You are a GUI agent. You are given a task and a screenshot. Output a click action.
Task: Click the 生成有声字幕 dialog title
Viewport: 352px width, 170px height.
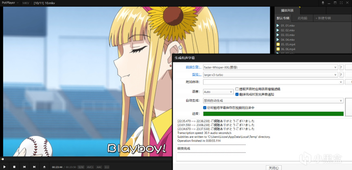(x=185, y=58)
